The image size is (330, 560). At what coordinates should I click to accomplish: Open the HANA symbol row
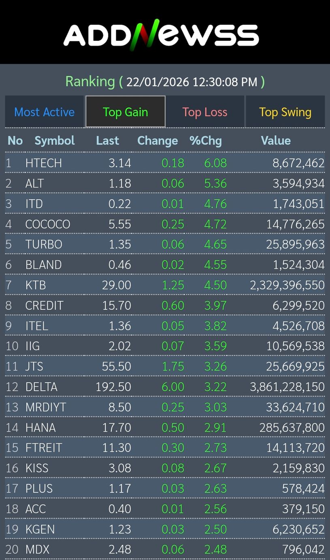(40, 428)
